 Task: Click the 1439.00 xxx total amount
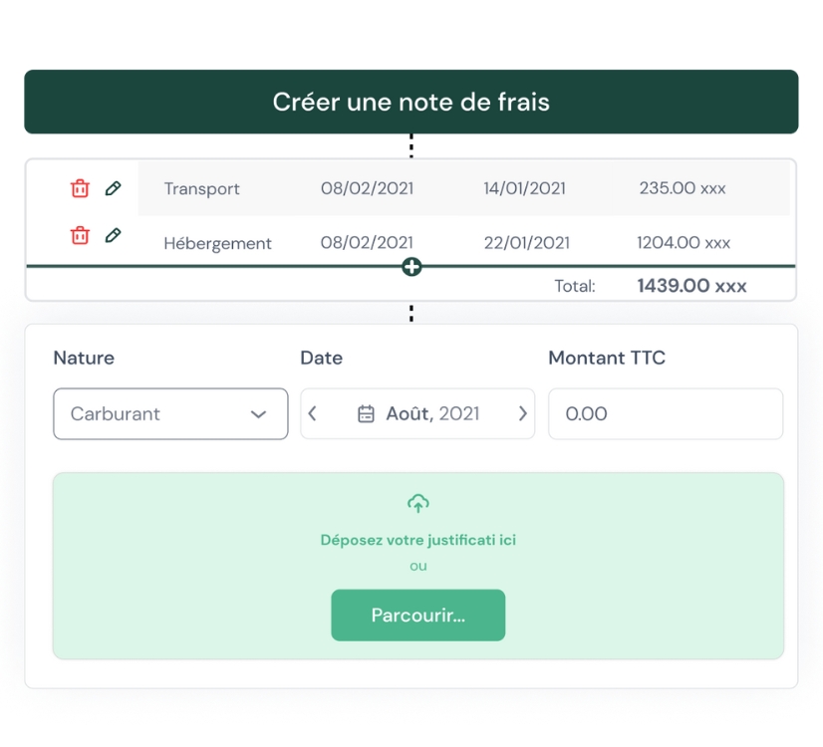691,286
